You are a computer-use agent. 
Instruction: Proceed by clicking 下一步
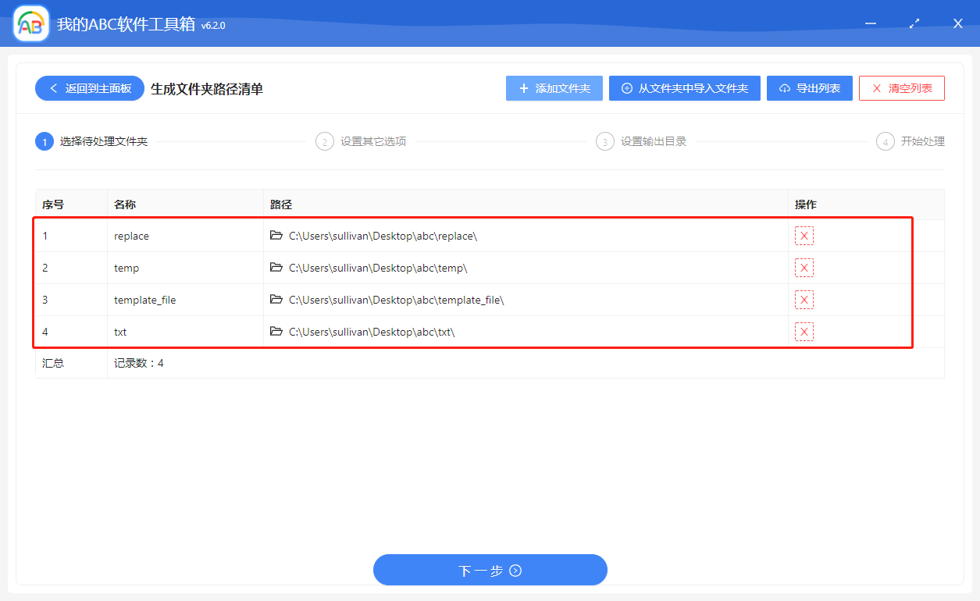[x=490, y=570]
